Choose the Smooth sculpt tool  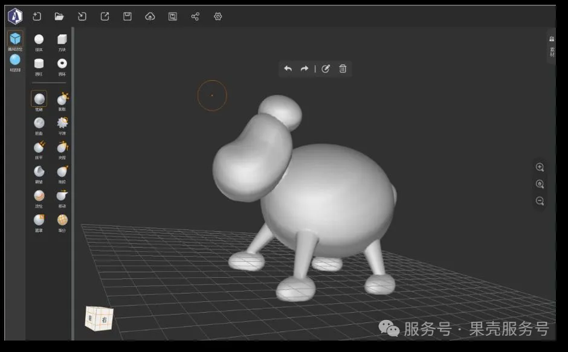tap(62, 126)
